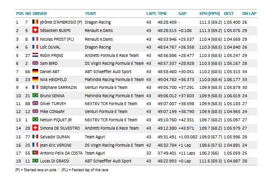Click the German flag beside Nick HEIDFELD
273x182 pixels.
coord(35,79)
